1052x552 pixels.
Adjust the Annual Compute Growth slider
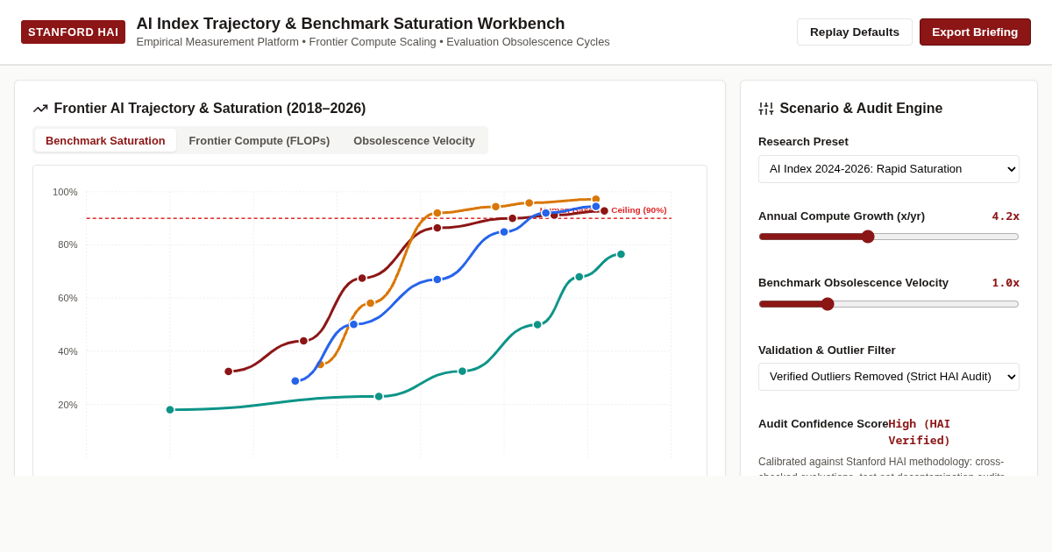(889, 237)
